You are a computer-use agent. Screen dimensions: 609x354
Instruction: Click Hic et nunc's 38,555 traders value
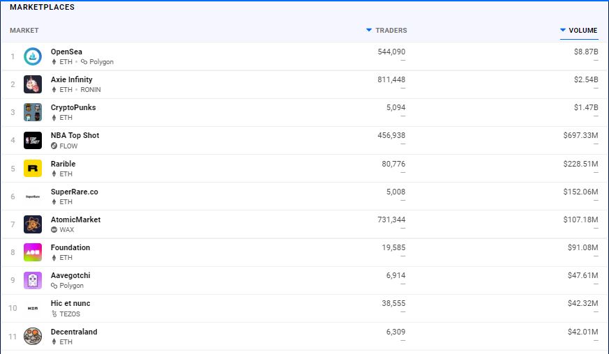(393, 304)
